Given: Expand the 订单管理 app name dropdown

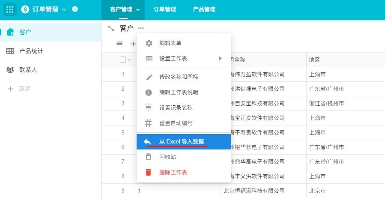Looking at the screenshot, I should tap(64, 9).
